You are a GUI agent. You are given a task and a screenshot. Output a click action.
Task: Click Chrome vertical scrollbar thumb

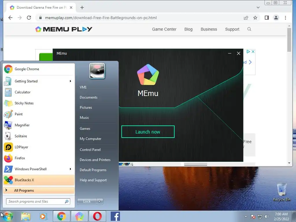(x=289, y=40)
